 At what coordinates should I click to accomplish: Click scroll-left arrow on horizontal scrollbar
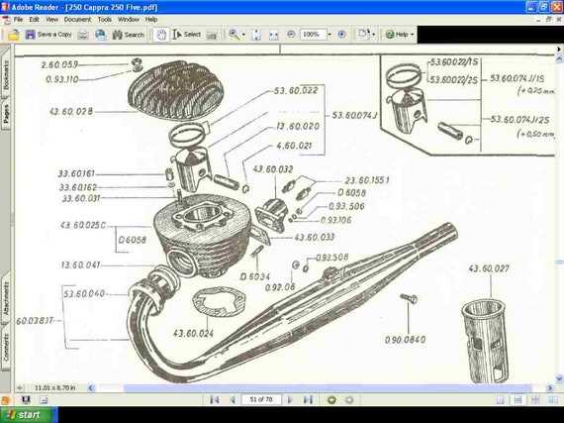[91, 388]
